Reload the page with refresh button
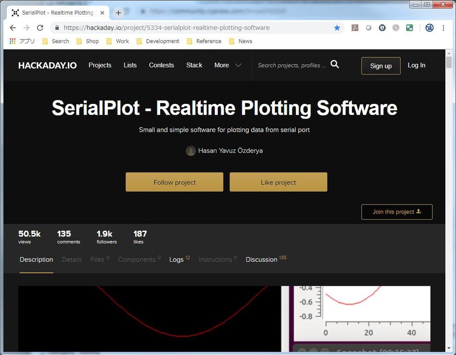Viewport: 456px width, 355px height. click(x=40, y=28)
